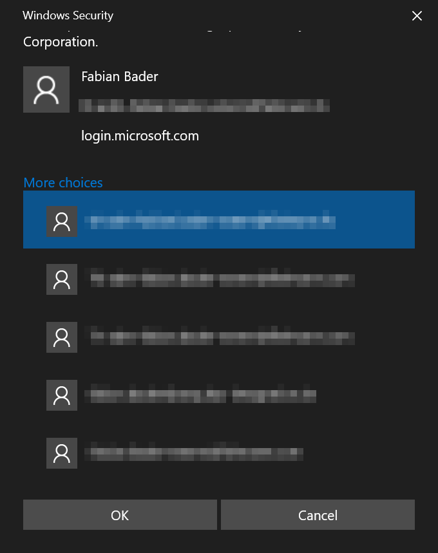Select the highlighted credential in the list
Screen dimensions: 438x553
click(x=219, y=220)
